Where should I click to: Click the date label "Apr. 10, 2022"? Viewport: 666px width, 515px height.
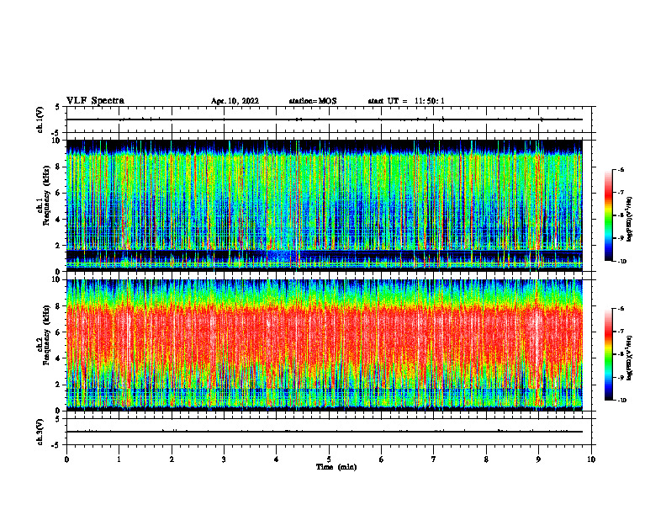click(235, 101)
